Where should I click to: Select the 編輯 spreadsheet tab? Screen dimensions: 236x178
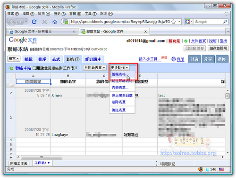(29, 59)
